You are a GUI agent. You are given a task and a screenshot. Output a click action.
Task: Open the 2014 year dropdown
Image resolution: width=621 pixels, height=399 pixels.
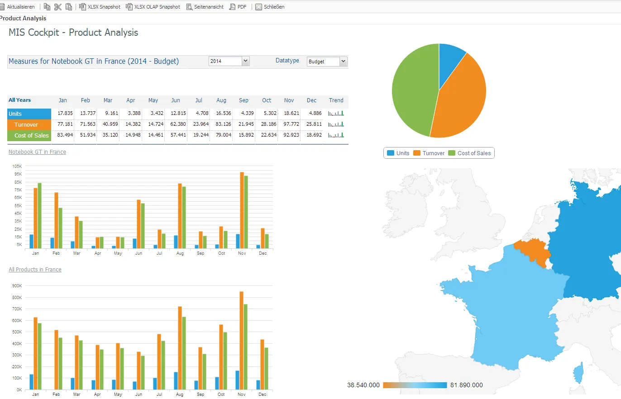[229, 61]
